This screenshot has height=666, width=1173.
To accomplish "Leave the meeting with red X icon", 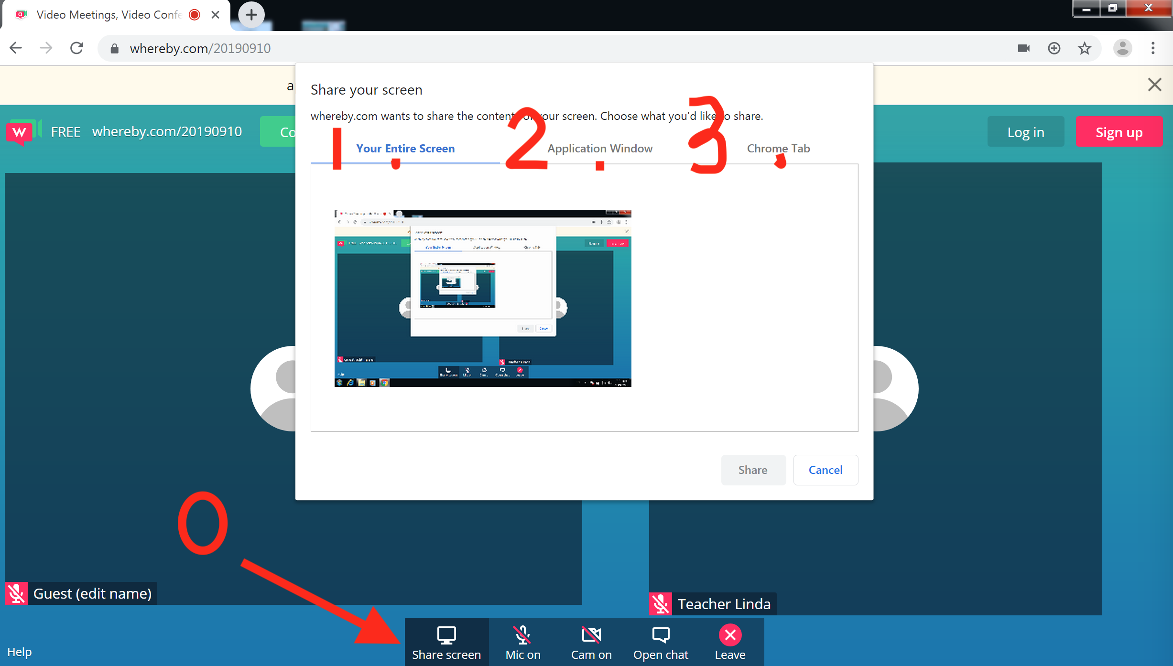I will [730, 635].
